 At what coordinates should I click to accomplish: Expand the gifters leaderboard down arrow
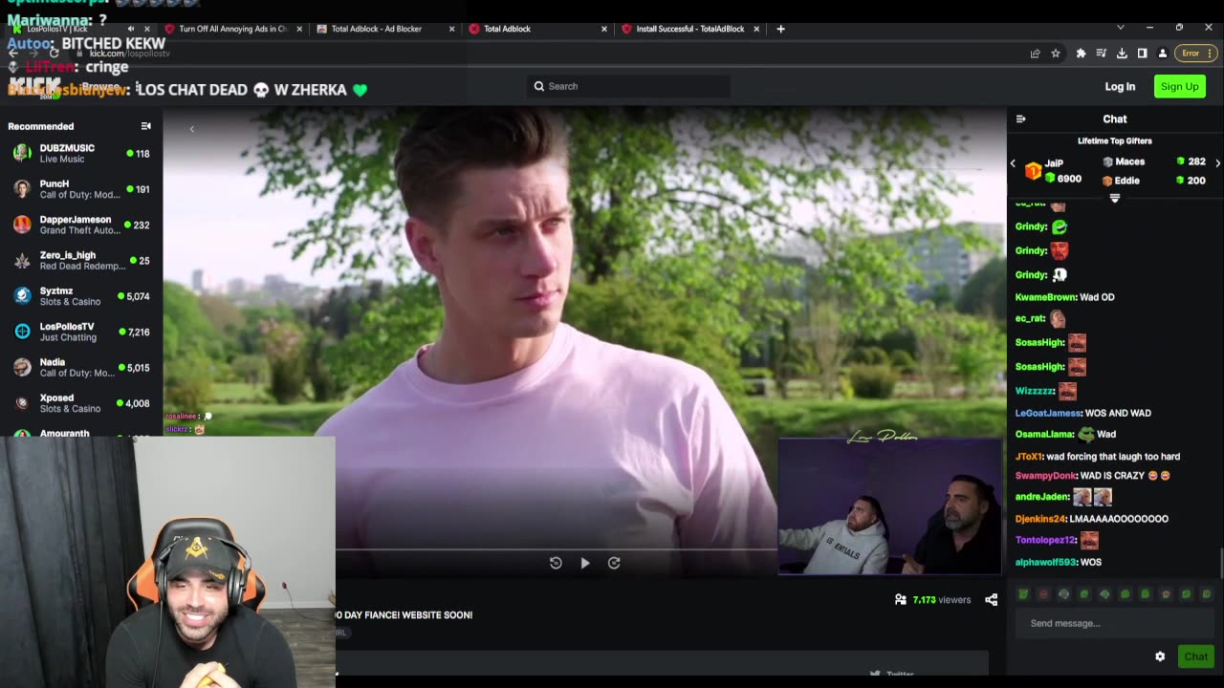1114,198
